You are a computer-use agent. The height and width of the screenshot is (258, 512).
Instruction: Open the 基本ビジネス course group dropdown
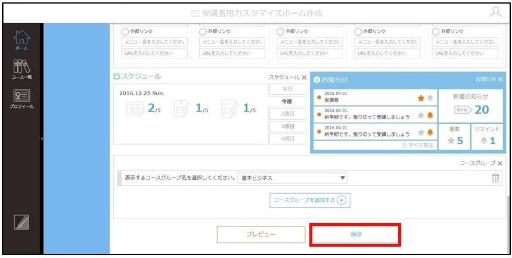pyautogui.click(x=292, y=178)
